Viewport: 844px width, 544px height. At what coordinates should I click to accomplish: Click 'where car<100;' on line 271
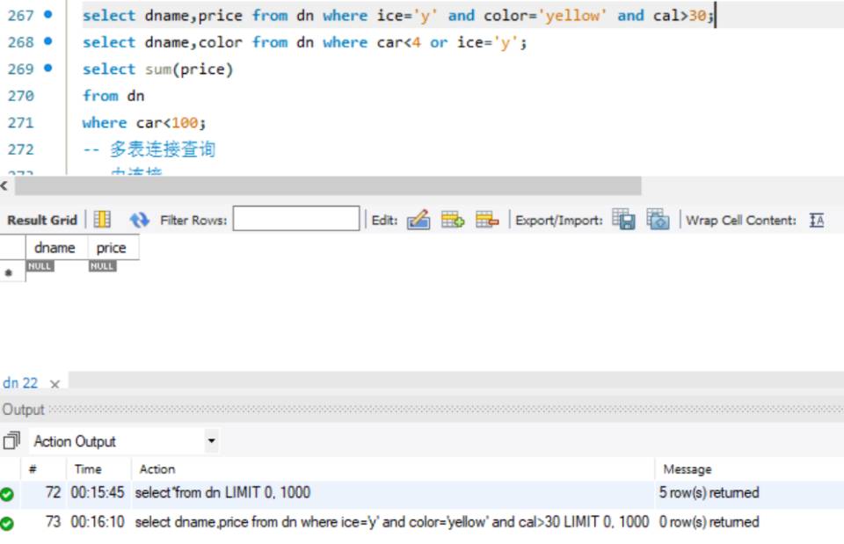[144, 123]
